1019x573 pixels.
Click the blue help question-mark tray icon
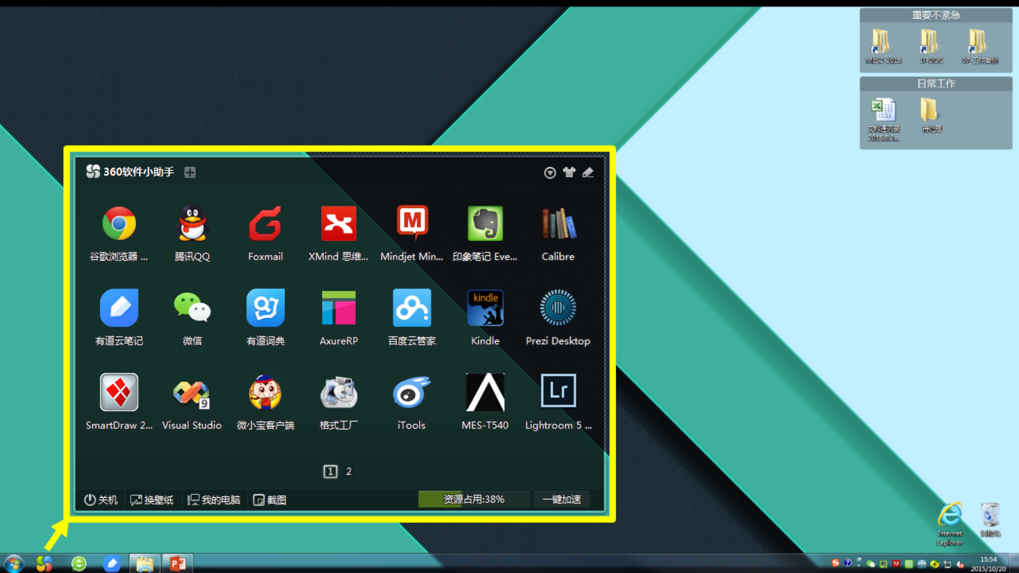[x=847, y=563]
